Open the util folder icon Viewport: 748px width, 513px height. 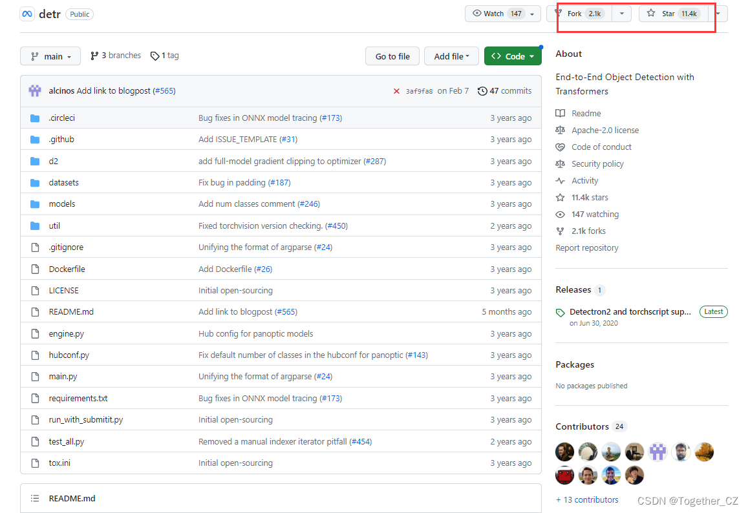coord(35,226)
